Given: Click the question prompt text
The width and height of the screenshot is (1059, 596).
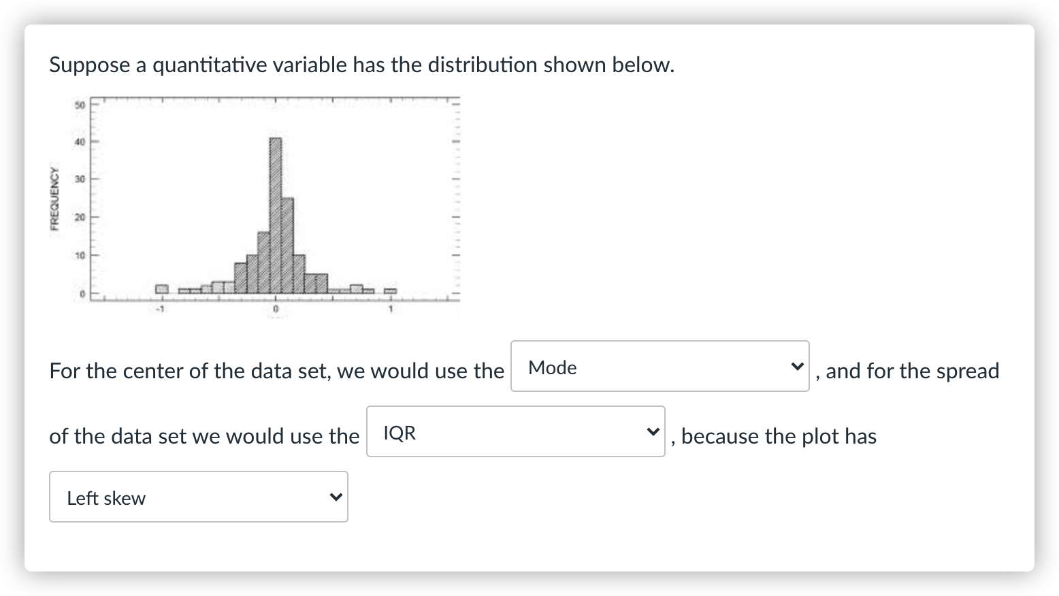Looking at the screenshot, I should pos(361,65).
